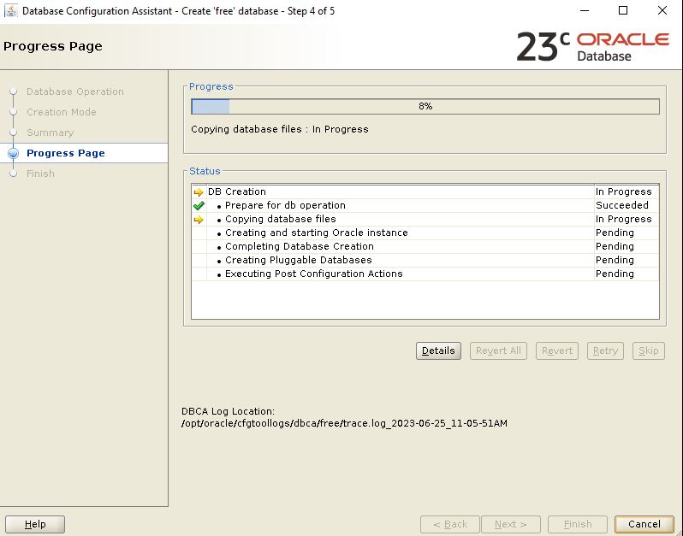The width and height of the screenshot is (683, 536).
Task: Minimize the Database Configuration Assistant window
Action: click(x=585, y=10)
